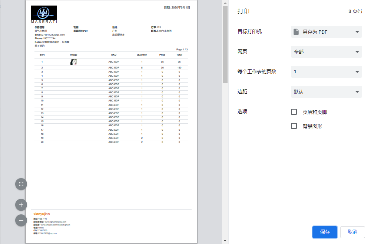Click the xiaoyujian link in the document footer
The image size is (371, 244).
coord(41,214)
